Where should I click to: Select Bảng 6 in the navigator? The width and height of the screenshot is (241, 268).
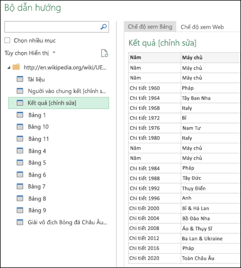pos(37,175)
